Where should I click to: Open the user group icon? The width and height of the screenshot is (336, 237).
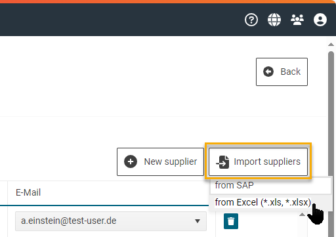point(297,20)
